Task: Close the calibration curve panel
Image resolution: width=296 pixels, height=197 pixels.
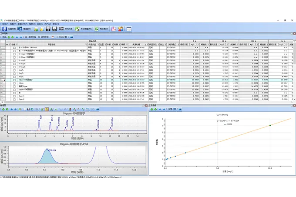Action: (295, 106)
